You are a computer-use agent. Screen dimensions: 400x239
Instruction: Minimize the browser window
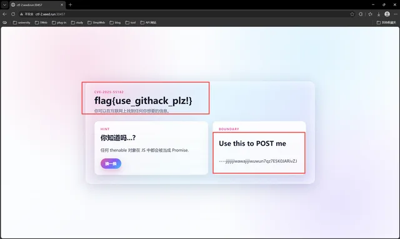[373, 4]
